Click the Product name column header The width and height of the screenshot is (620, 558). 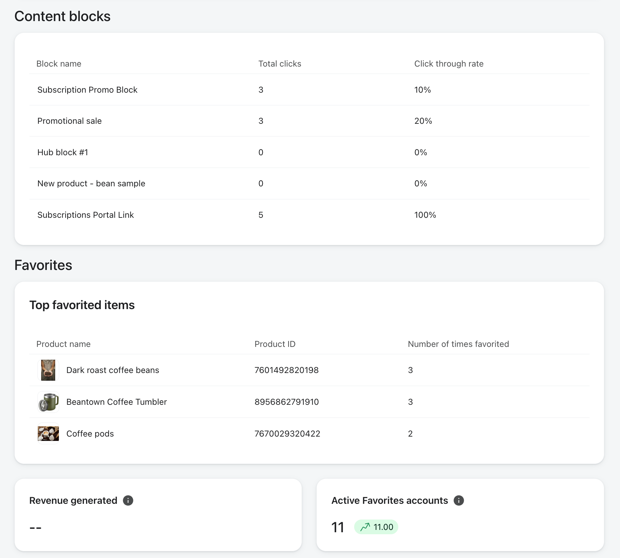[64, 344]
